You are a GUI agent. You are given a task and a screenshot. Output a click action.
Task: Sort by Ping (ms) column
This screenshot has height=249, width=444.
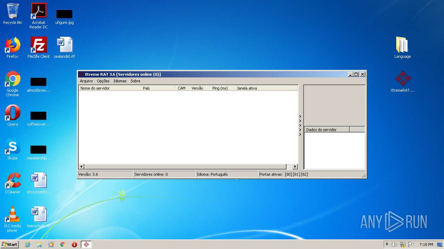[x=222, y=88]
